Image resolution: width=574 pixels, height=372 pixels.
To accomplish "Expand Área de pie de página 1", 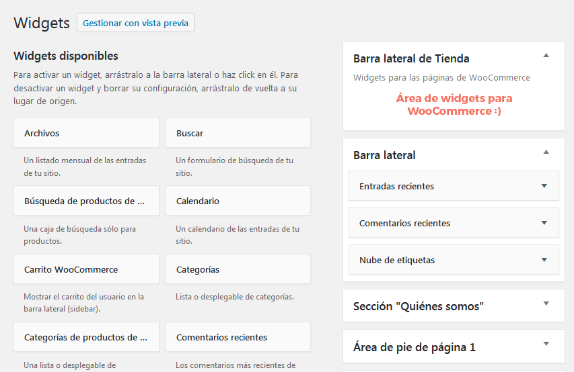I will tap(546, 344).
